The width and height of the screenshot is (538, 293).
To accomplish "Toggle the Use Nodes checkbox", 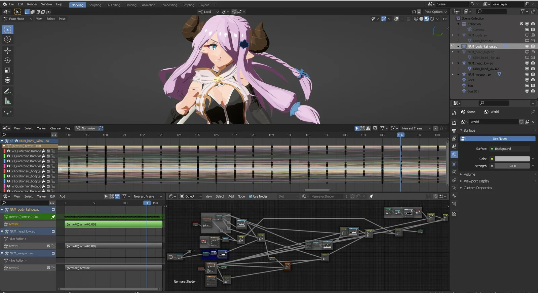I will 251,197.
